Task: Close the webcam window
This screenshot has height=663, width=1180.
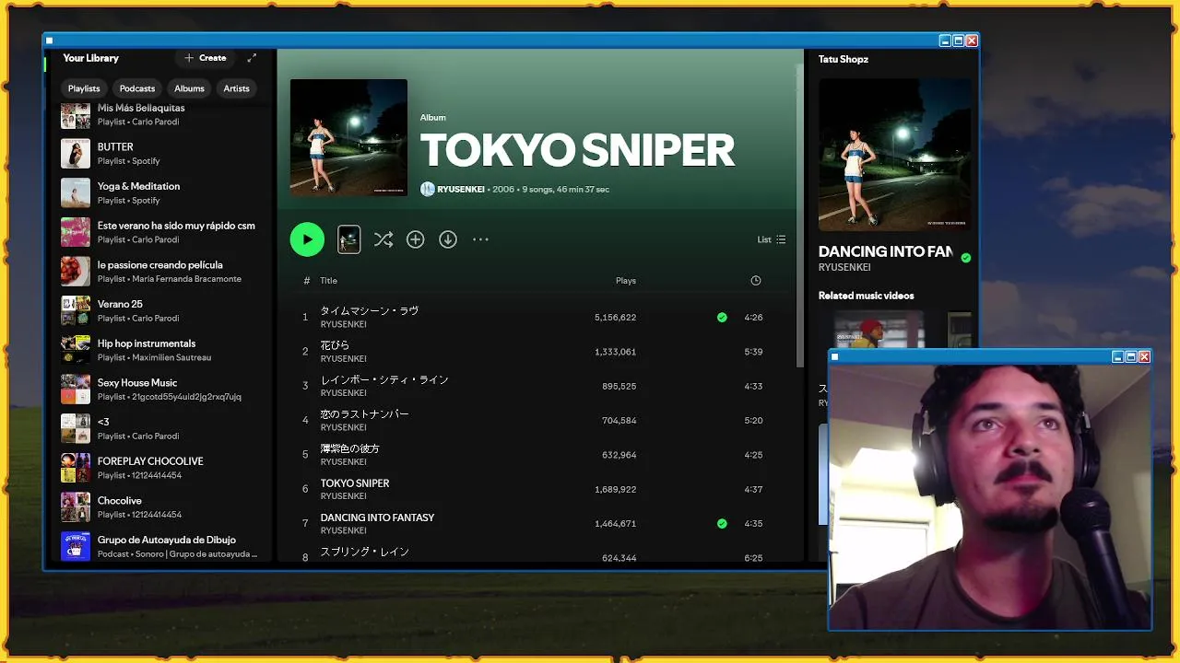Action: tap(1144, 356)
